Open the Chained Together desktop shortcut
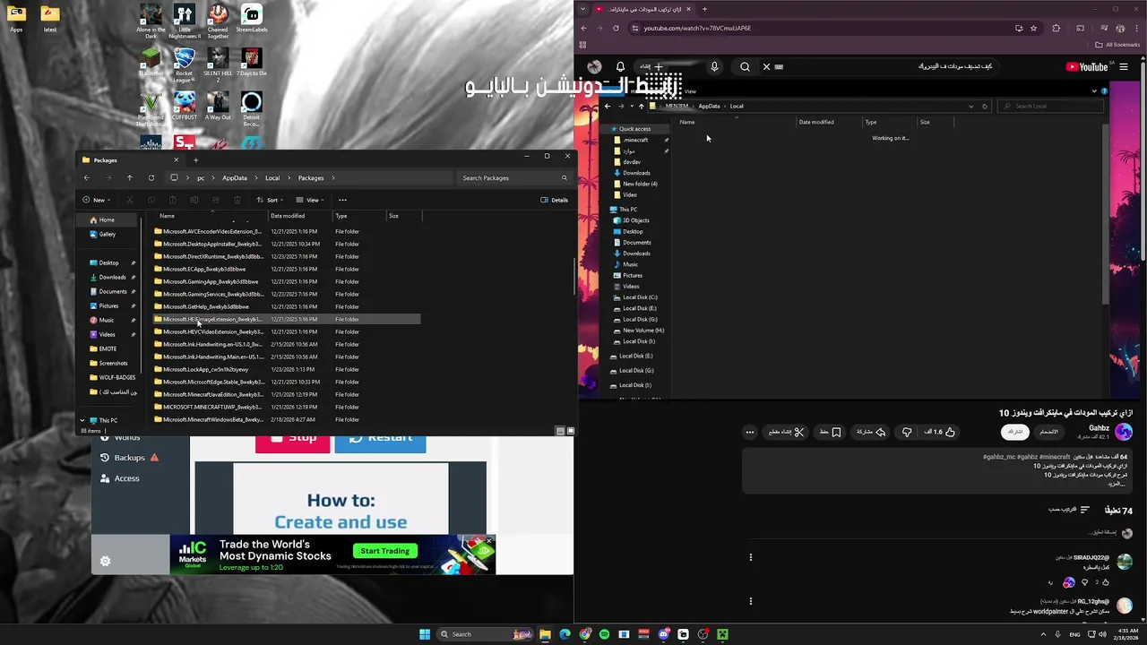 (x=218, y=21)
